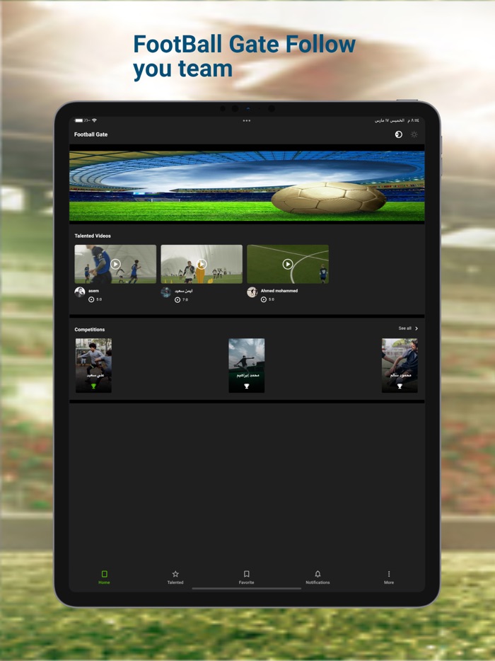The height and width of the screenshot is (661, 495).
Task: Open Ahmed mohammed's profile avatar
Action: pos(252,292)
